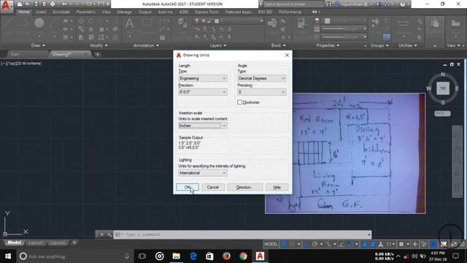Click the Direction... button

pos(245,187)
